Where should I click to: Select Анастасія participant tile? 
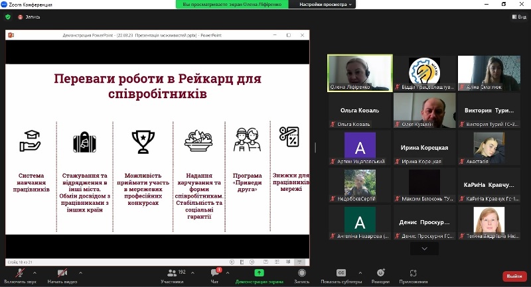click(x=489, y=148)
